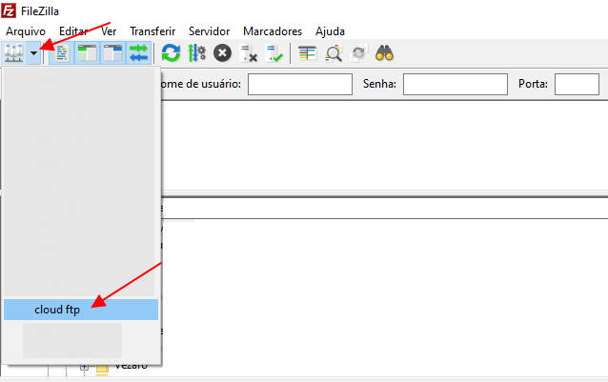608x382 pixels.
Task: Search files with binoculars icon
Action: point(384,53)
